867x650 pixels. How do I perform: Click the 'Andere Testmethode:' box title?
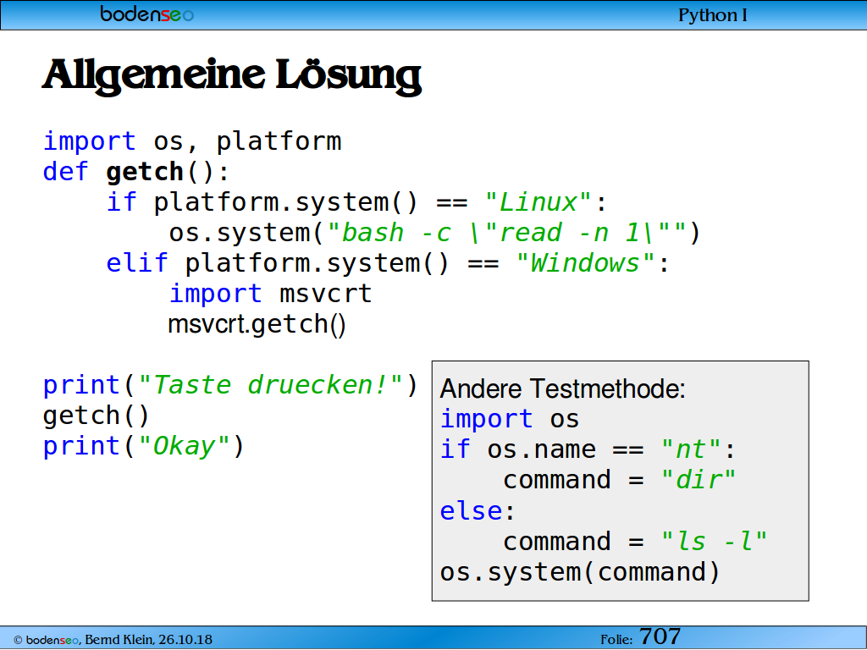pos(562,388)
